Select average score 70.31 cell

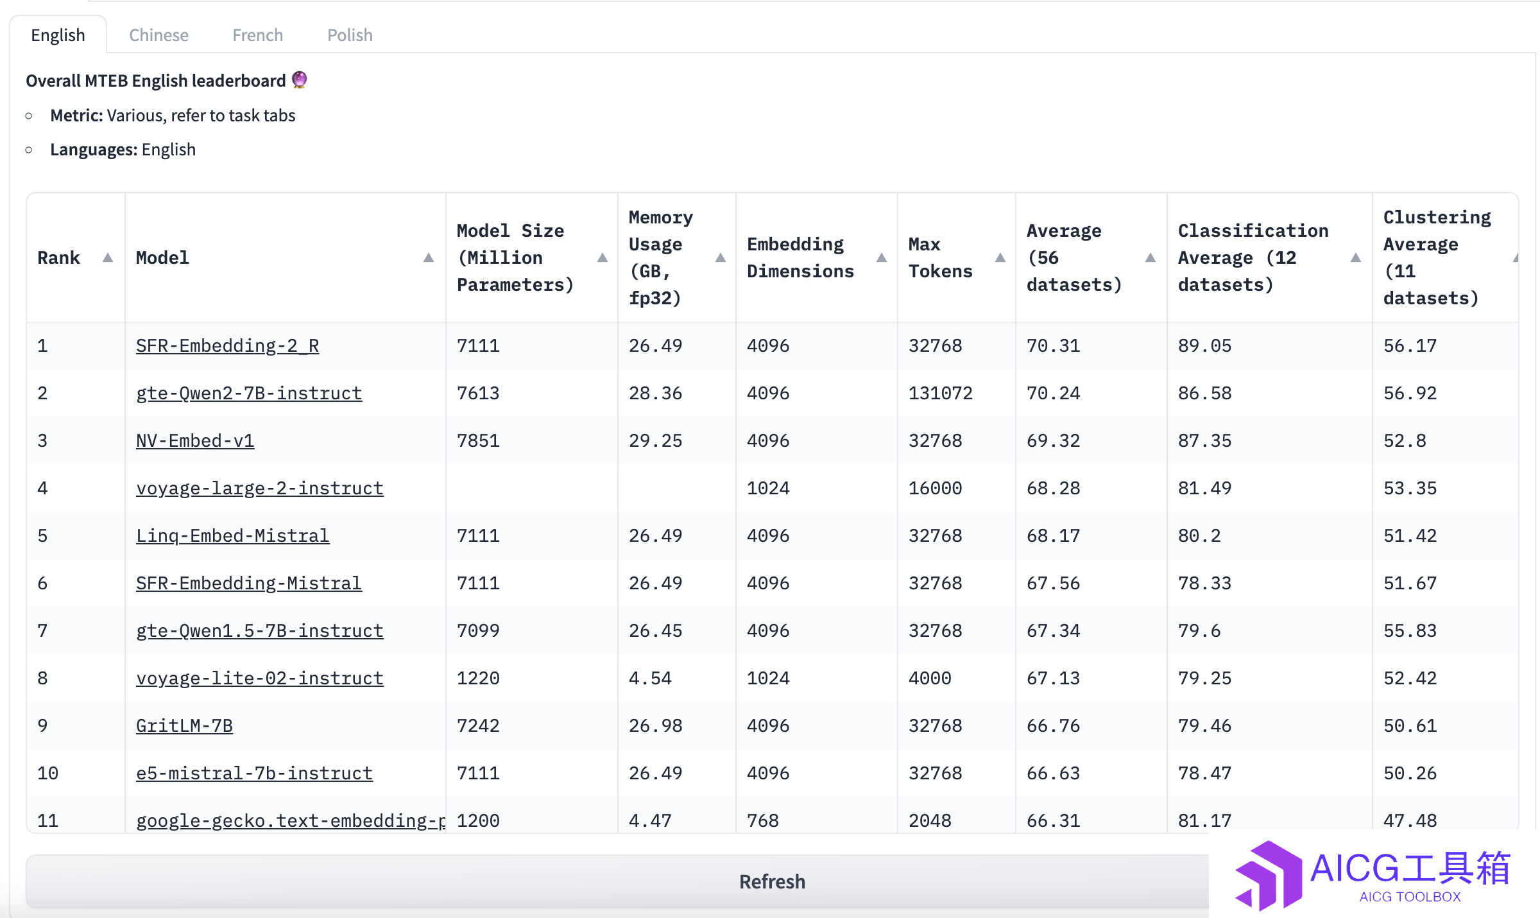tap(1091, 345)
